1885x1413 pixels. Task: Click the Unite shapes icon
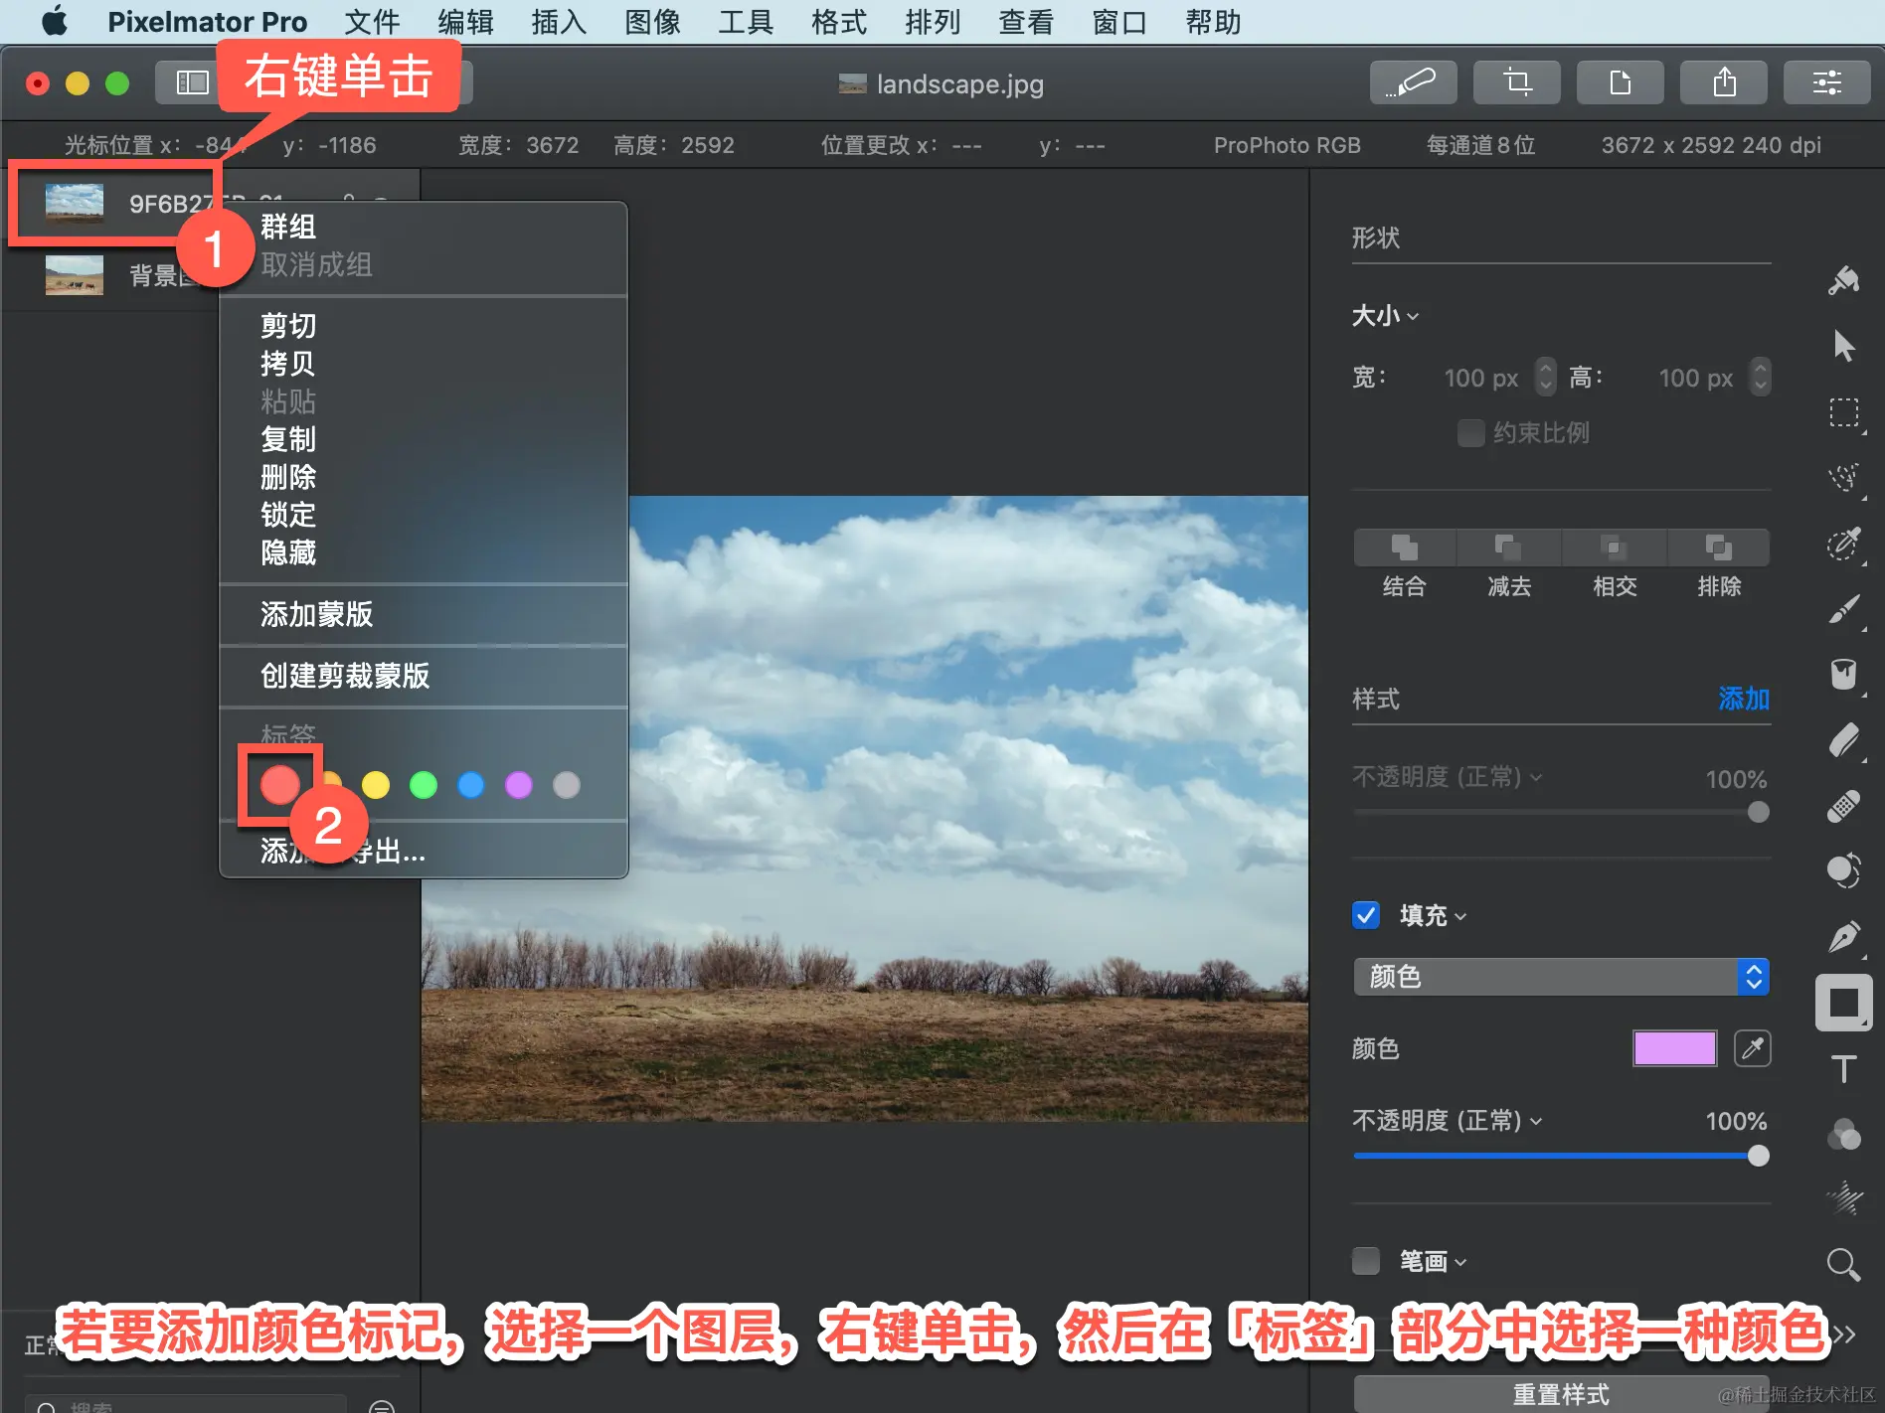pos(1405,548)
